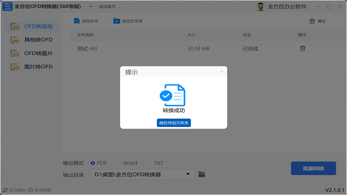Screen dimensions: 347x195
Task: Delete 测试.ofd using its trash icon
Action: [303, 48]
